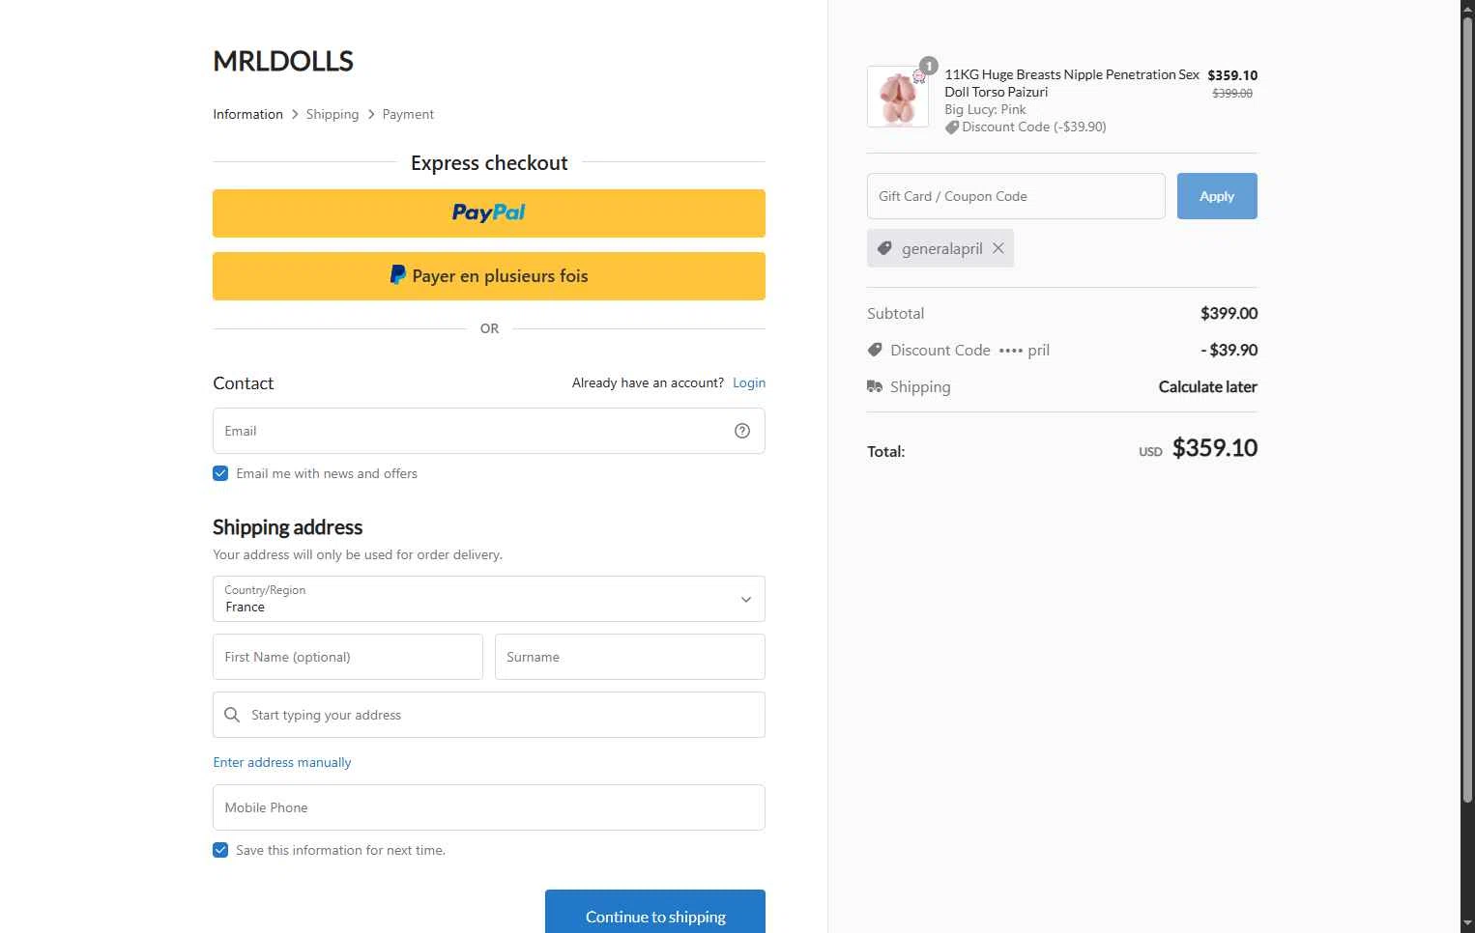Click the Gift Card / Coupon Code field
The height and width of the screenshot is (933, 1475).
1016,196
